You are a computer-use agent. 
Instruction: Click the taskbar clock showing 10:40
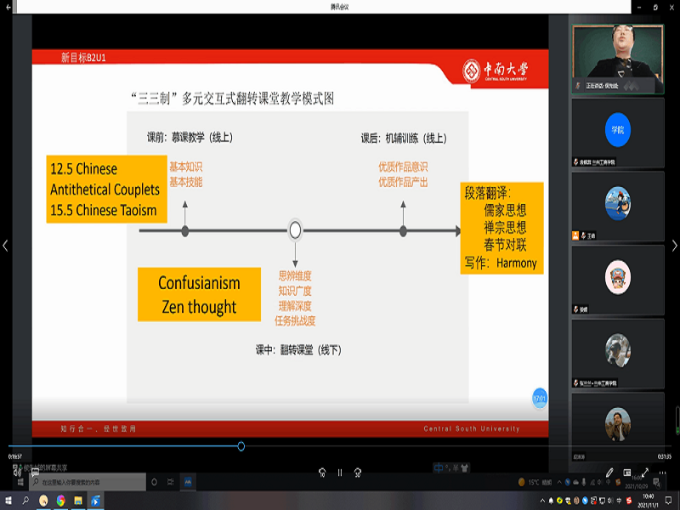(x=648, y=501)
